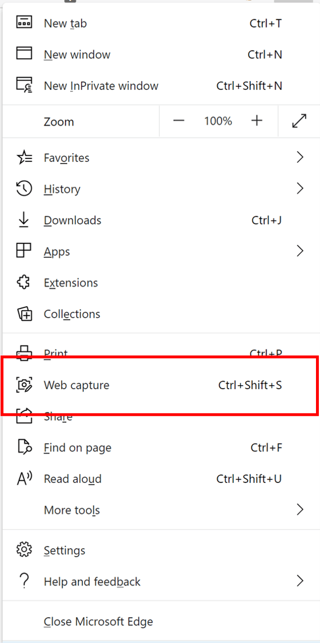
Task: Click the Extensions puzzle piece icon
Action: coord(24,283)
